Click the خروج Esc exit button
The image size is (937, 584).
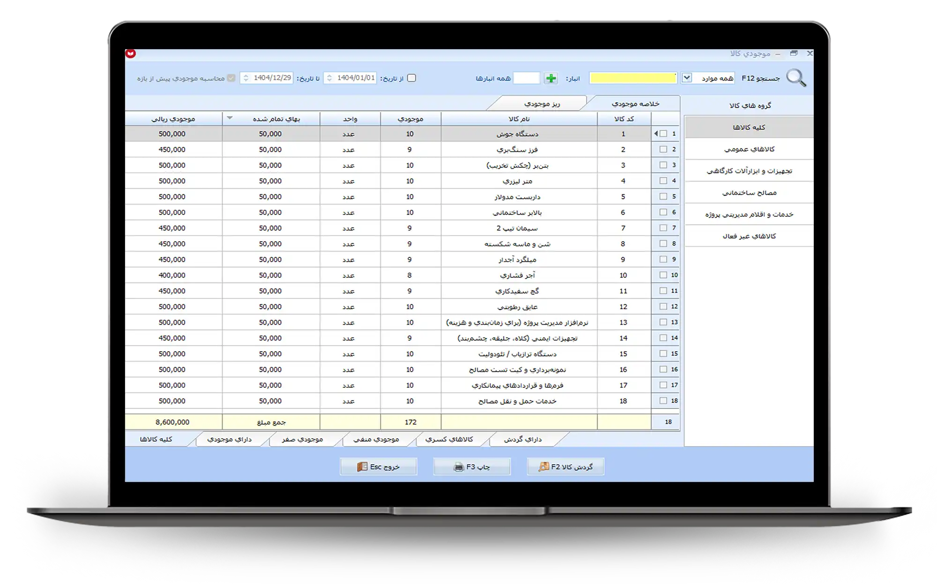point(378,467)
